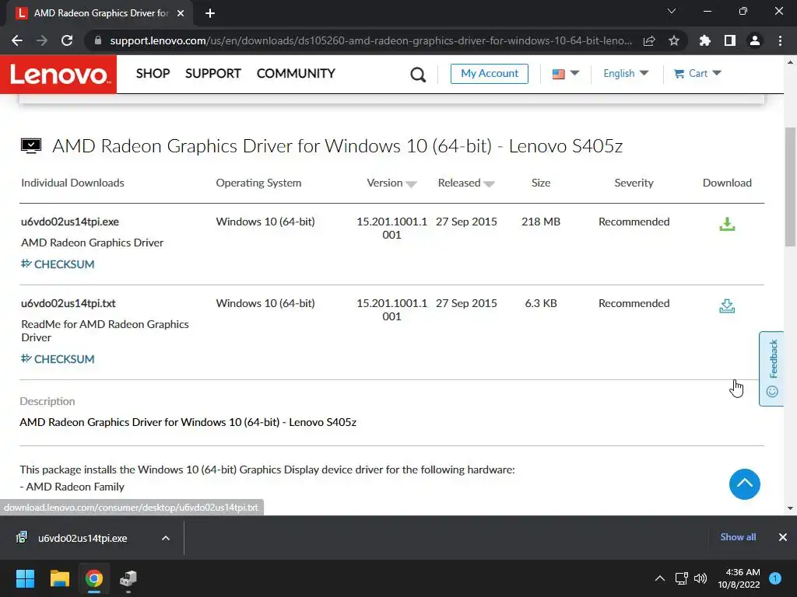Open the Windows Start menu

[25, 578]
